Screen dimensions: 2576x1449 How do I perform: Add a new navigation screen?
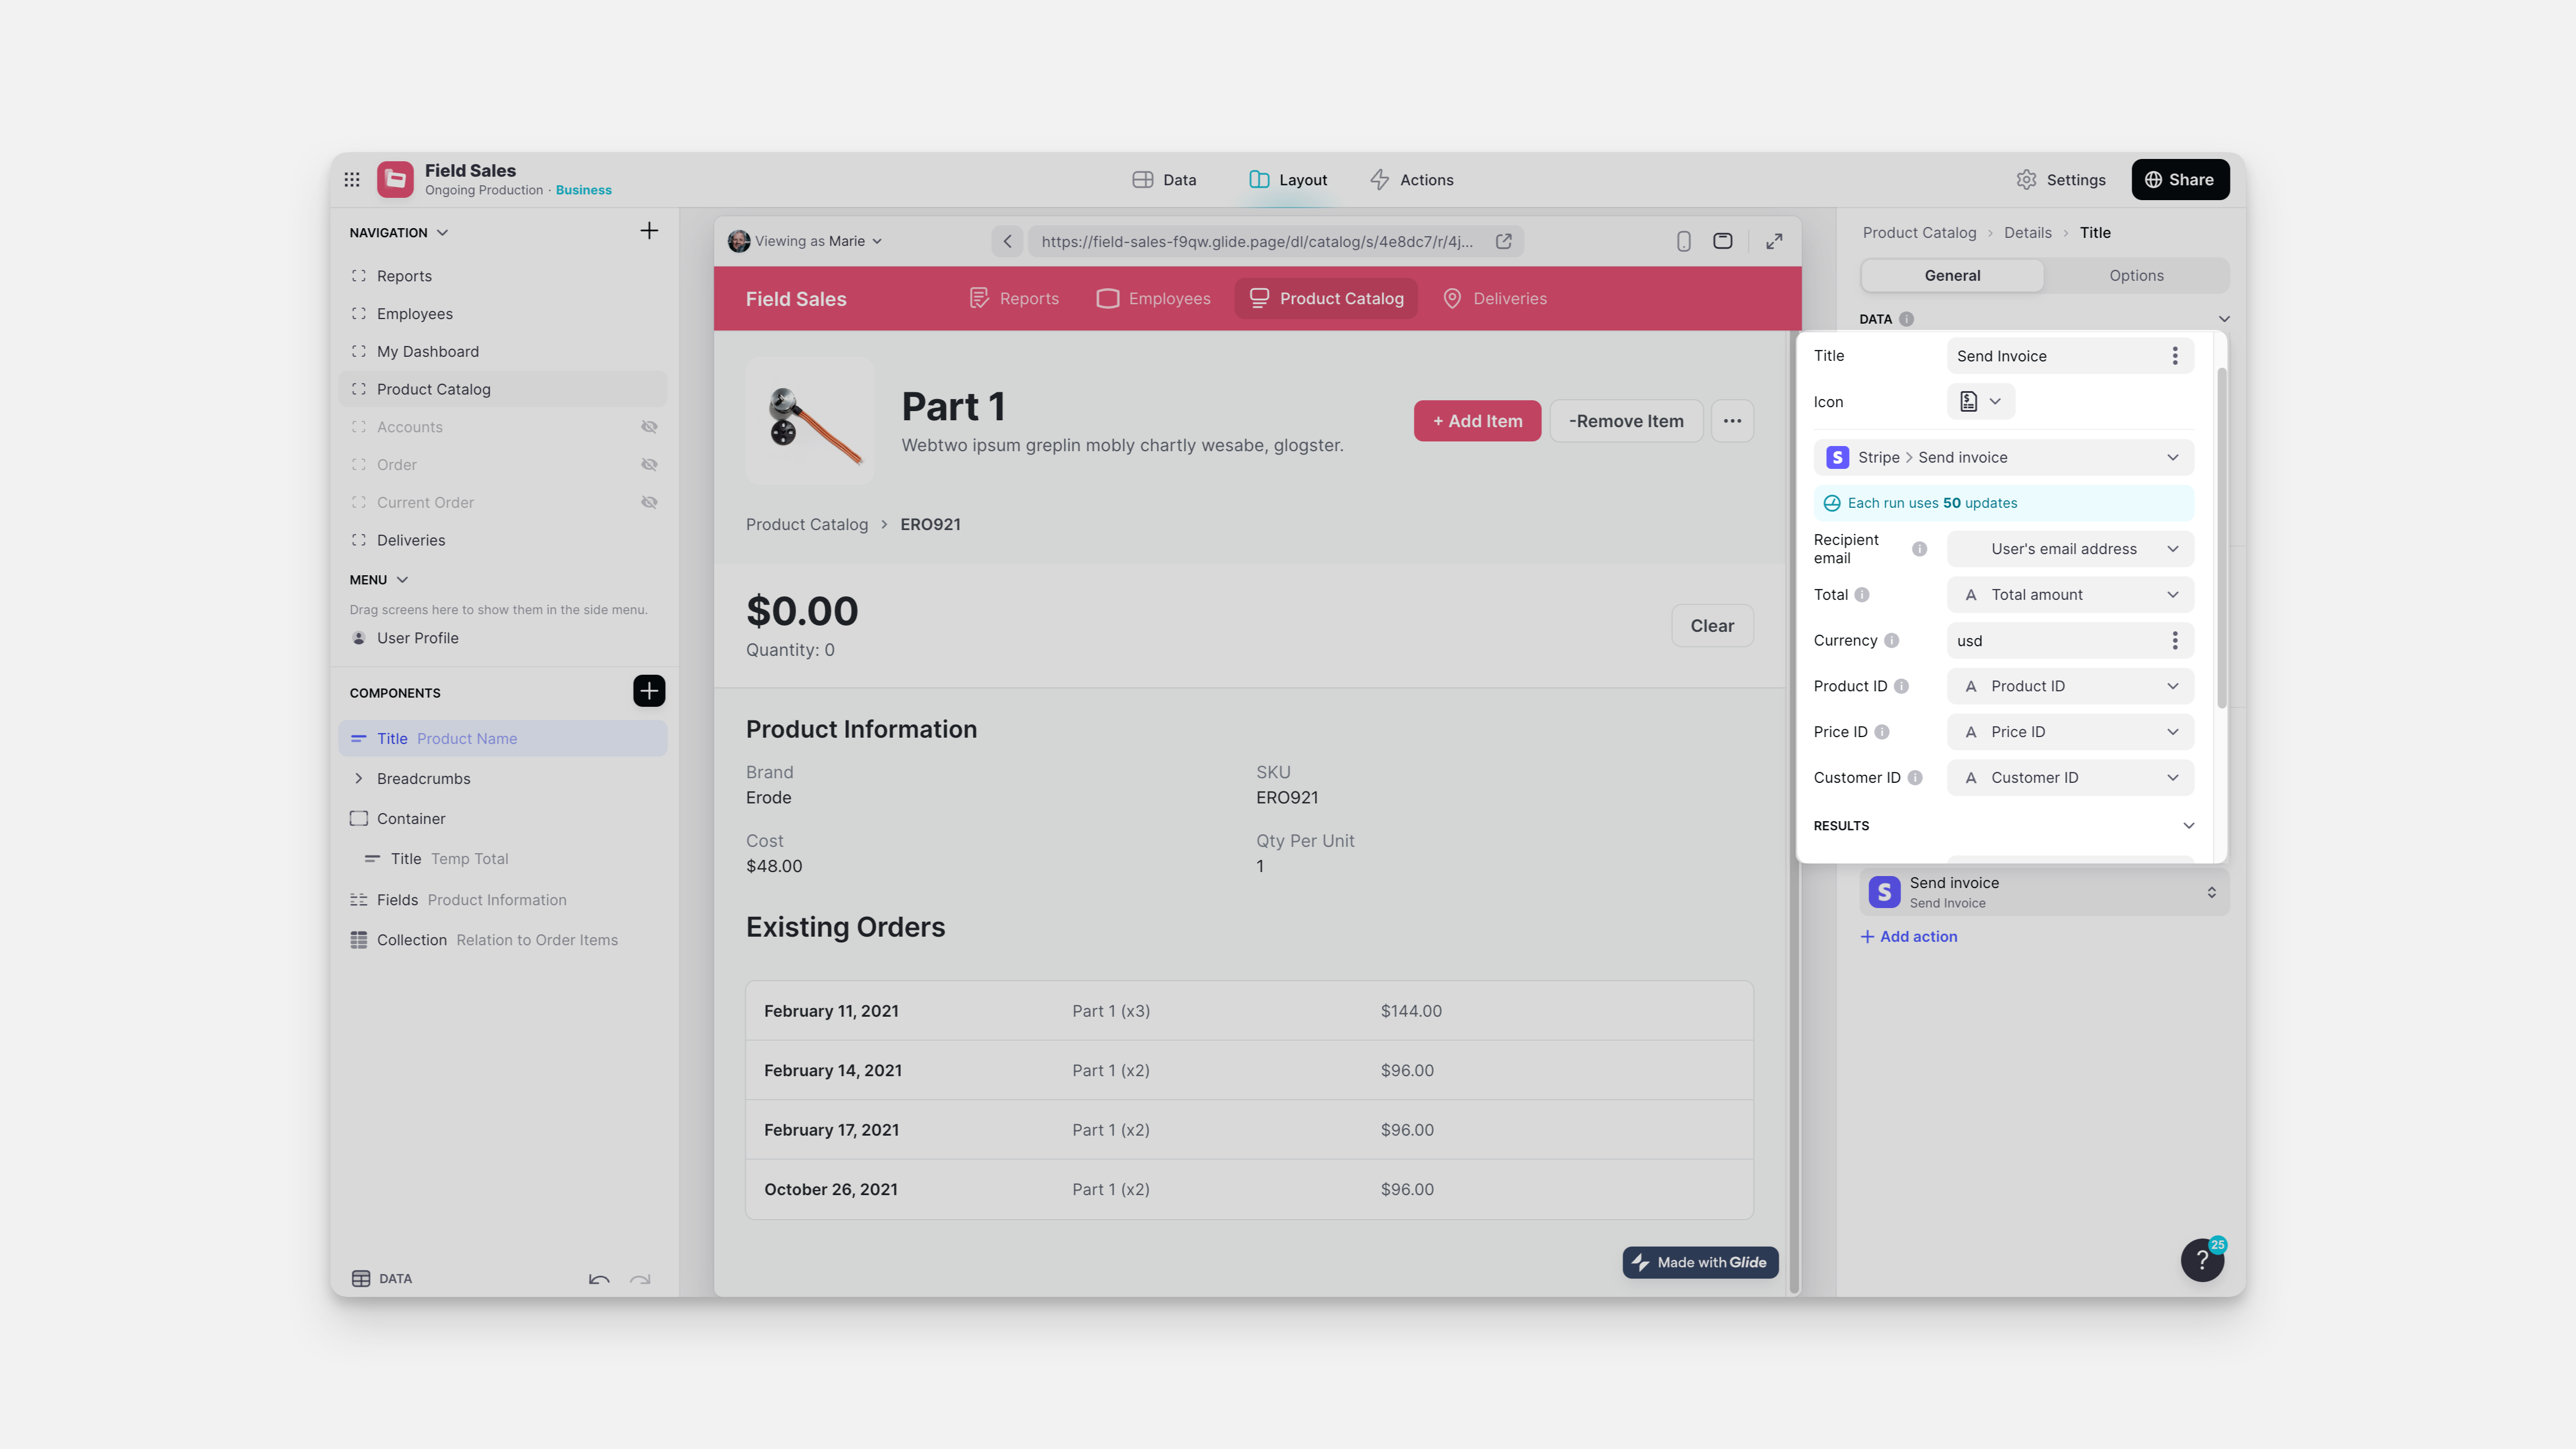coord(649,231)
